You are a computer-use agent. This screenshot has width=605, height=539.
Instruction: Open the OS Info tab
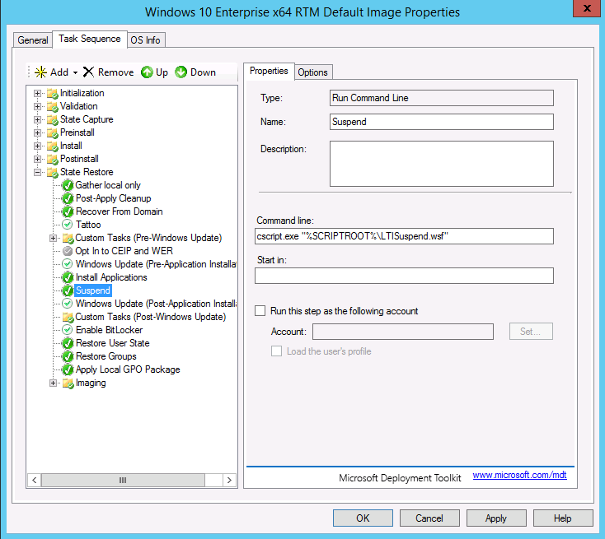tap(146, 39)
